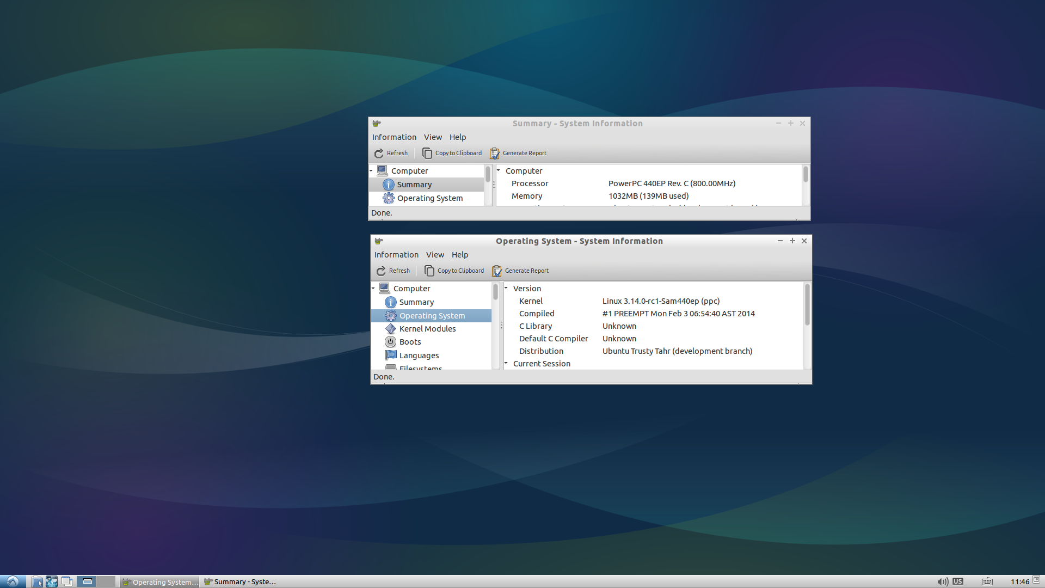The image size is (1045, 588).
Task: Click Refresh button in Summary window
Action: pyautogui.click(x=391, y=153)
